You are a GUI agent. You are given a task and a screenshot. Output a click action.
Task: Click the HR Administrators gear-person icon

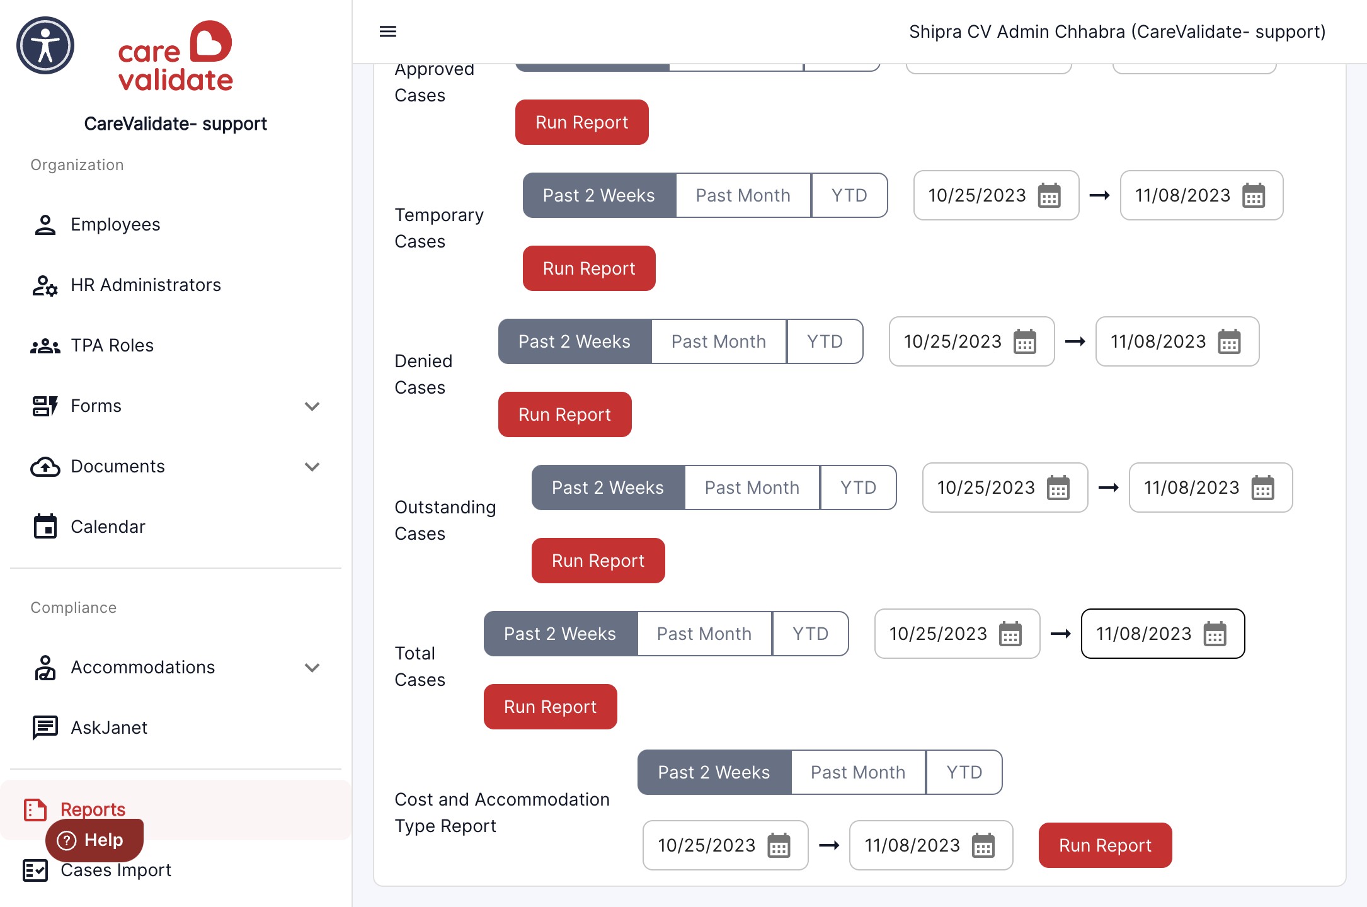pyautogui.click(x=45, y=285)
